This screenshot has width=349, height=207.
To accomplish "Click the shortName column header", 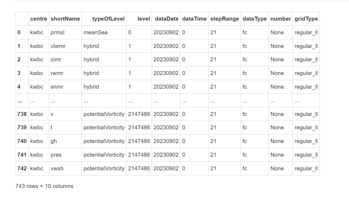I will (x=65, y=19).
